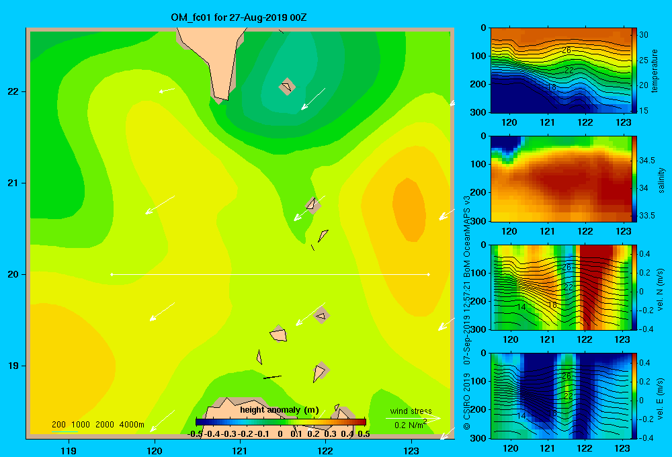Click the height anomaly color bar
Screen dimensions: 672x457
pyautogui.click(x=281, y=421)
